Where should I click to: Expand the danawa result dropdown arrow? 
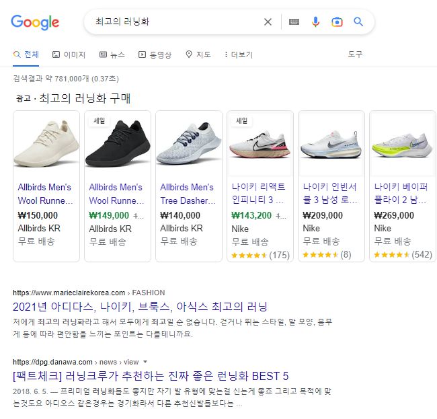(145, 361)
